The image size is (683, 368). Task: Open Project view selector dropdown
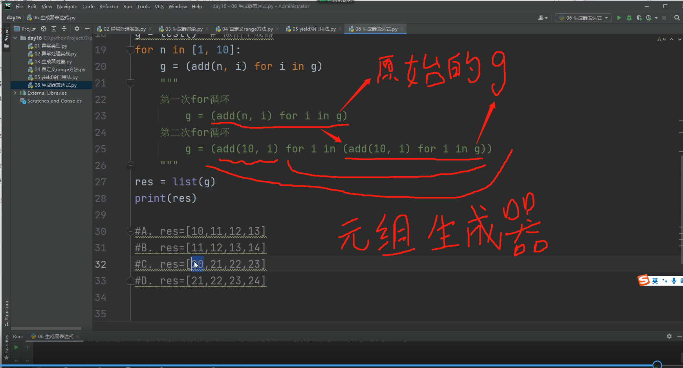pyautogui.click(x=25, y=29)
